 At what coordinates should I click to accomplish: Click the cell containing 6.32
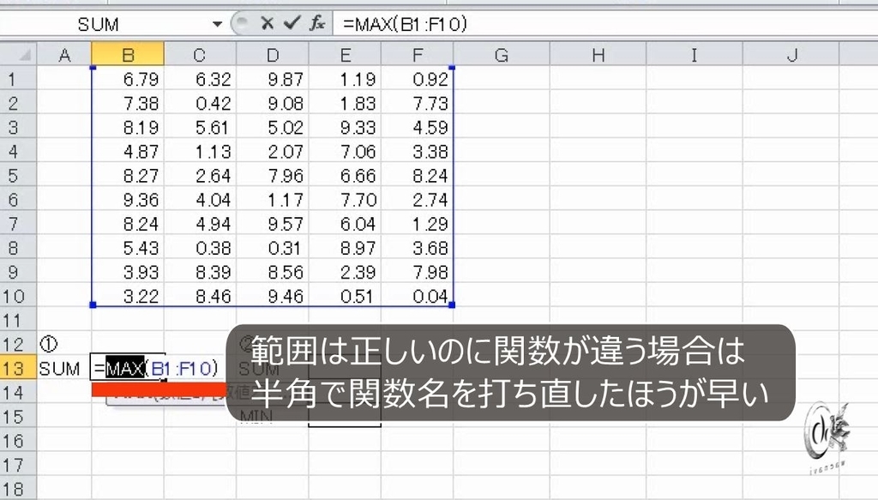(x=200, y=79)
